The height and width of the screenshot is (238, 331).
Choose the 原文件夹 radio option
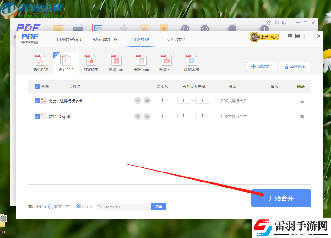[50, 206]
